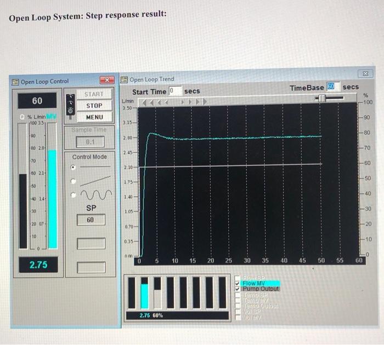The image size is (384, 345).
Task: Click the TimeBase slider handle
Action: (x=321, y=98)
